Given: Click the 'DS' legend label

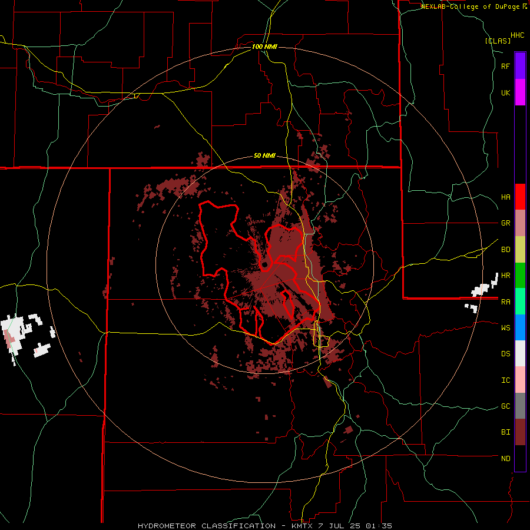Looking at the screenshot, I should pyautogui.click(x=506, y=354).
